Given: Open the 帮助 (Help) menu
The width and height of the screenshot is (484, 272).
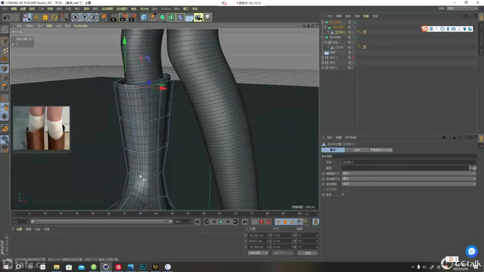Looking at the screenshot, I should [195, 9].
